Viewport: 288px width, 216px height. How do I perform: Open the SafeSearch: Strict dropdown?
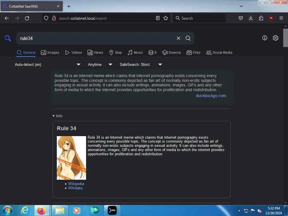click(x=141, y=64)
